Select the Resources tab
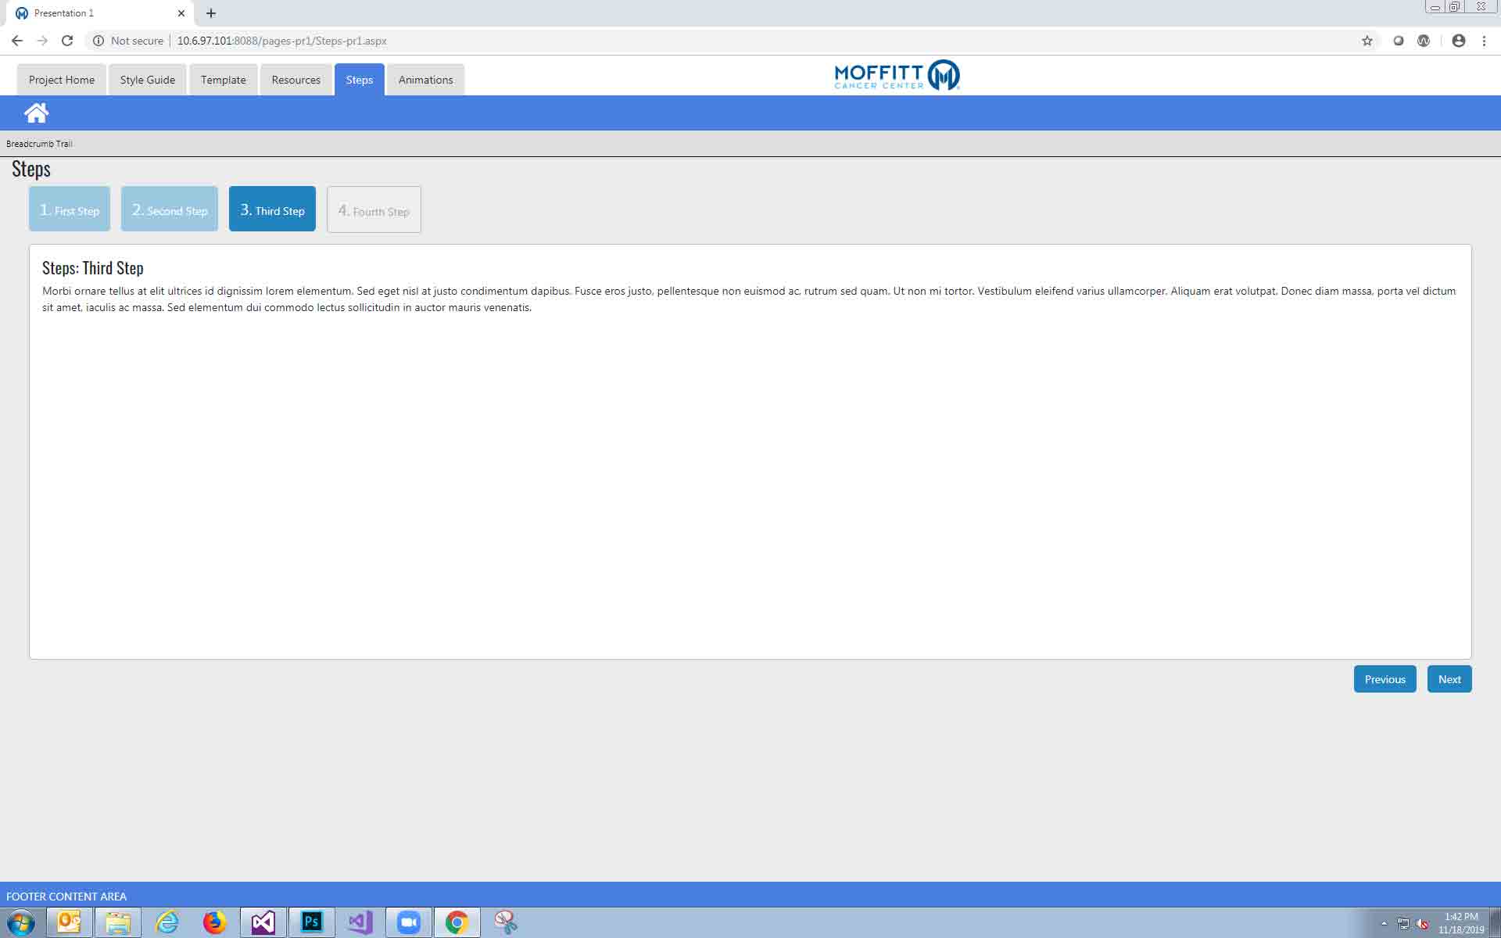The height and width of the screenshot is (938, 1501). [x=296, y=80]
